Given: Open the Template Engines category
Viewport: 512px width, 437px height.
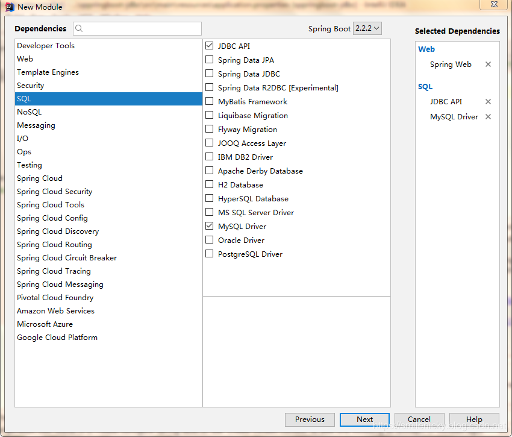Looking at the screenshot, I should click(x=108, y=72).
